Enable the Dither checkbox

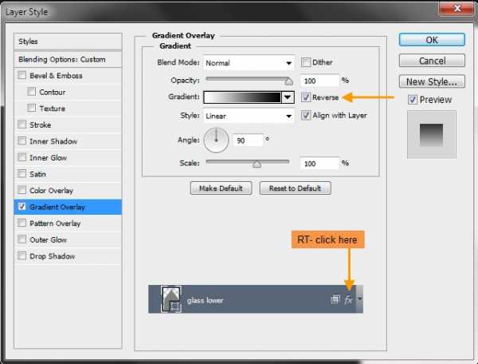(306, 62)
